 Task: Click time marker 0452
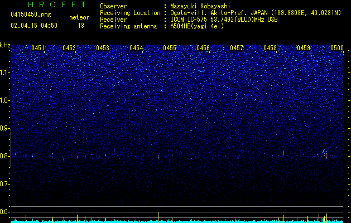(x=69, y=48)
